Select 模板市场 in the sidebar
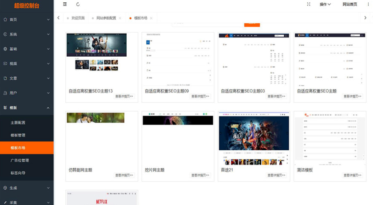373x205 pixels. [x=27, y=148]
